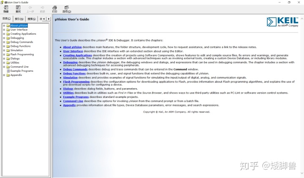Open the Debugging link
The width and height of the screenshot is (304, 178).
[70, 62]
